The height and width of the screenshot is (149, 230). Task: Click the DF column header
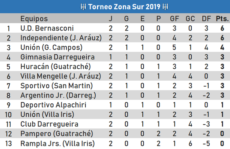206,19
